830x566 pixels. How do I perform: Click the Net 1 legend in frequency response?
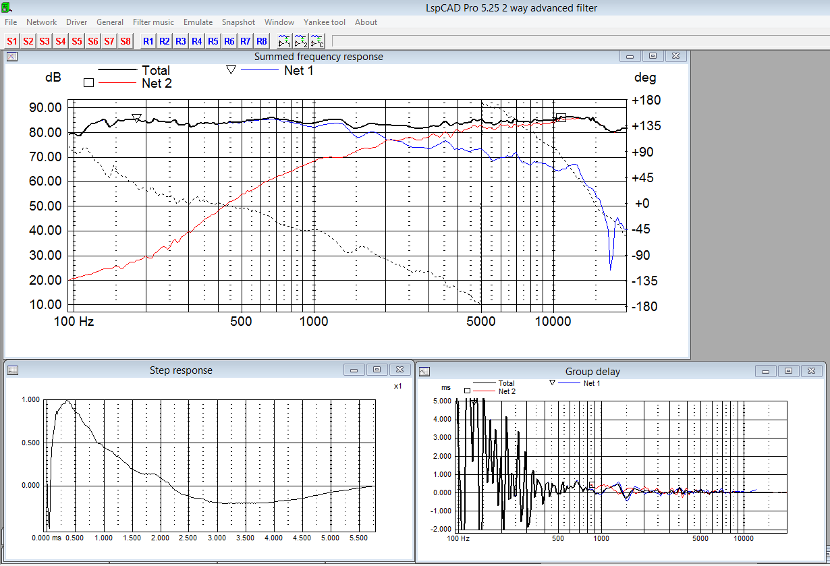[x=299, y=69]
